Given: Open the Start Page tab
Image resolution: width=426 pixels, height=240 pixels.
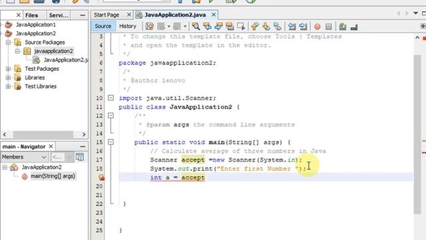Looking at the screenshot, I should click(x=106, y=15).
